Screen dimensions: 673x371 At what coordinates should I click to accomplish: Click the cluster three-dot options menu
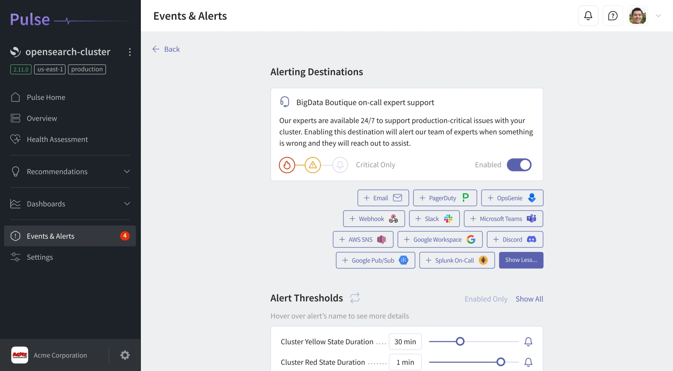click(x=130, y=52)
